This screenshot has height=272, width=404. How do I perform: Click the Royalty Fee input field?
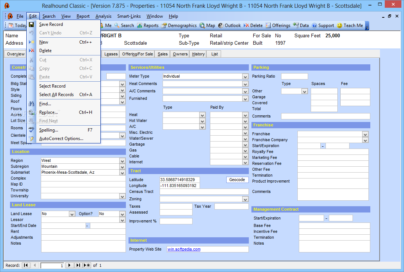click(x=333, y=152)
